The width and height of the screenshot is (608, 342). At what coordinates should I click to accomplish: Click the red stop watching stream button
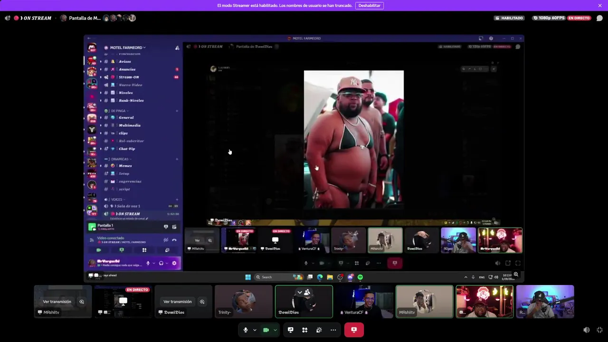(x=354, y=330)
